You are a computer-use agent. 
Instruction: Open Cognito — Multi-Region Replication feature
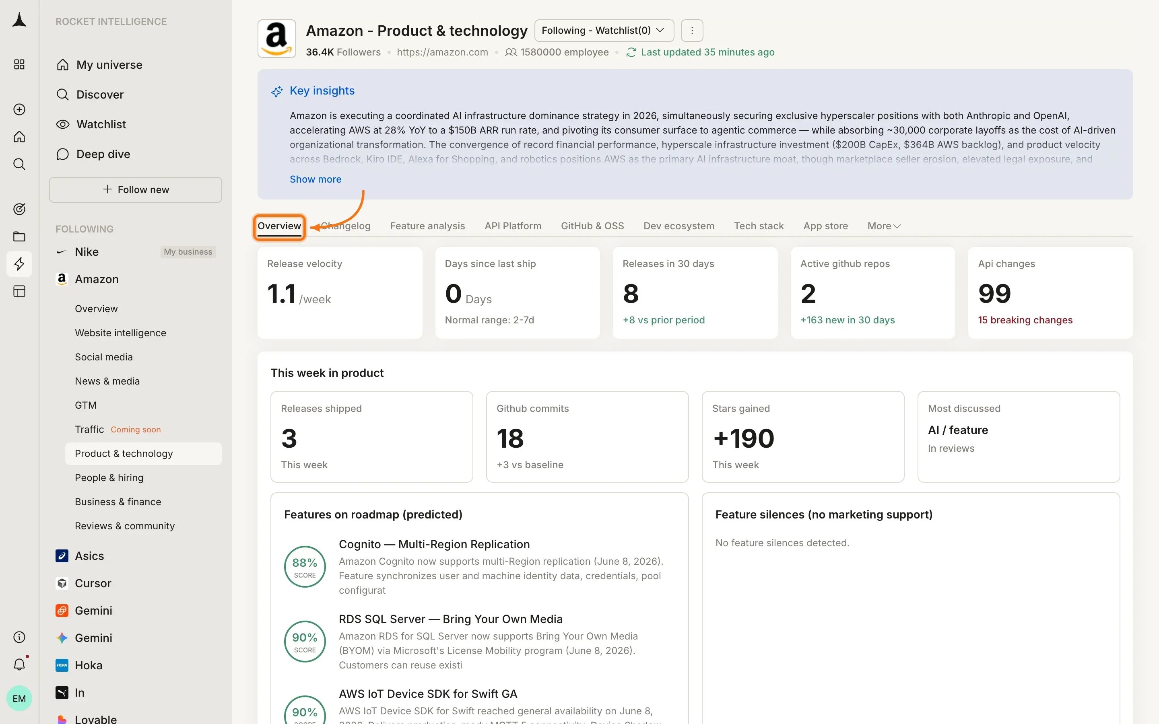[x=434, y=545]
